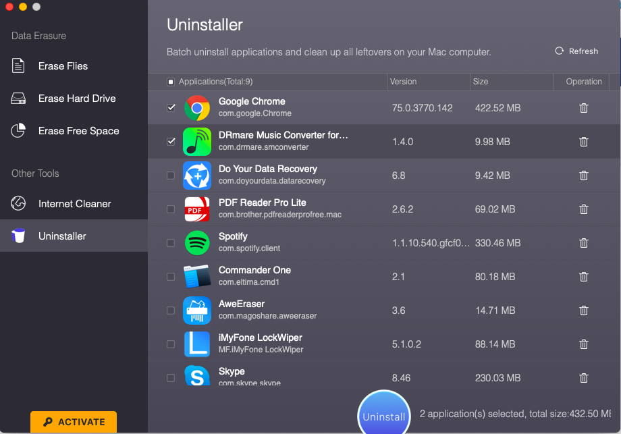This screenshot has width=621, height=434.
Task: Select Skype with its checkbox
Action: tap(171, 378)
